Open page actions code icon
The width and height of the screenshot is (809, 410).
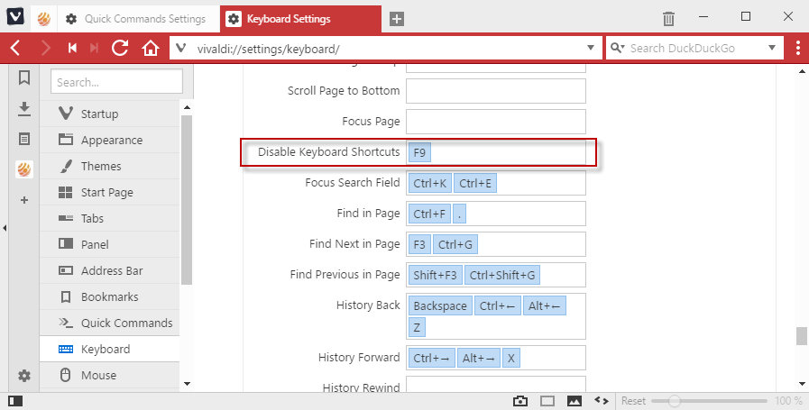point(601,400)
